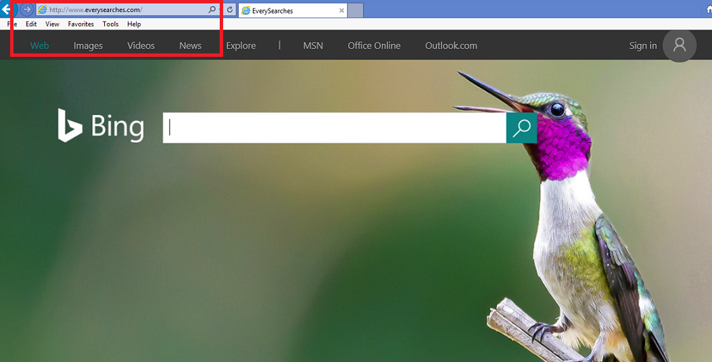Click the user profile avatar icon

coord(679,45)
